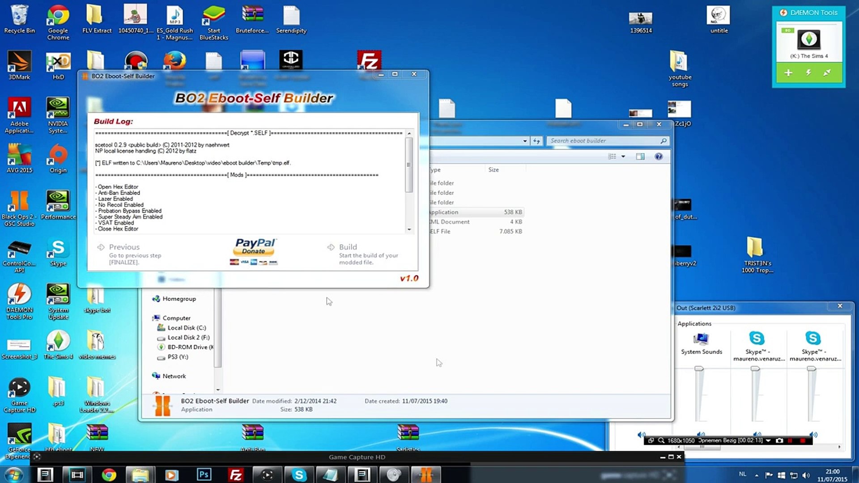Click the red pause recording icon

[x=791, y=441]
